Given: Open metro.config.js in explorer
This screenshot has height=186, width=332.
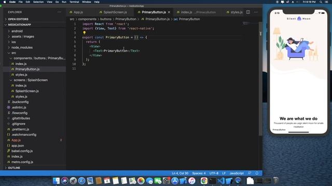Looking at the screenshot, I should coord(35,162).
